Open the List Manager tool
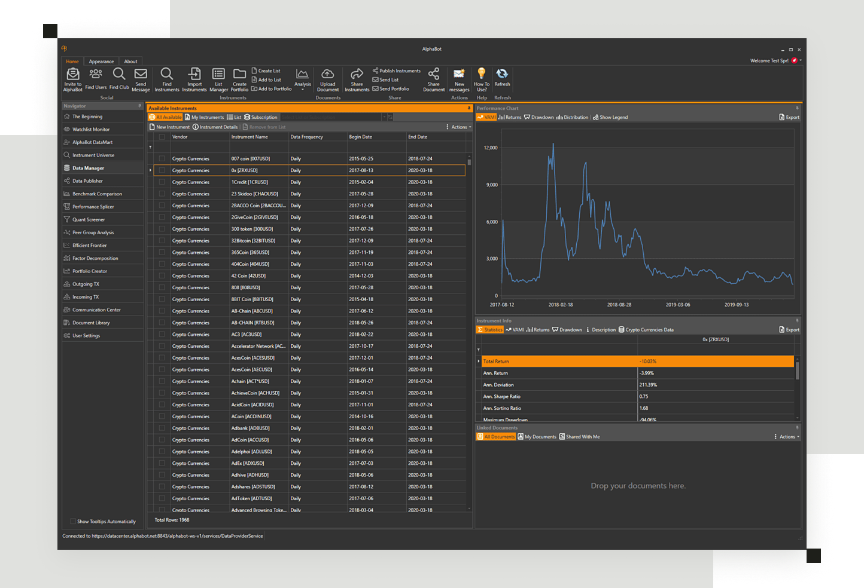 (218, 74)
